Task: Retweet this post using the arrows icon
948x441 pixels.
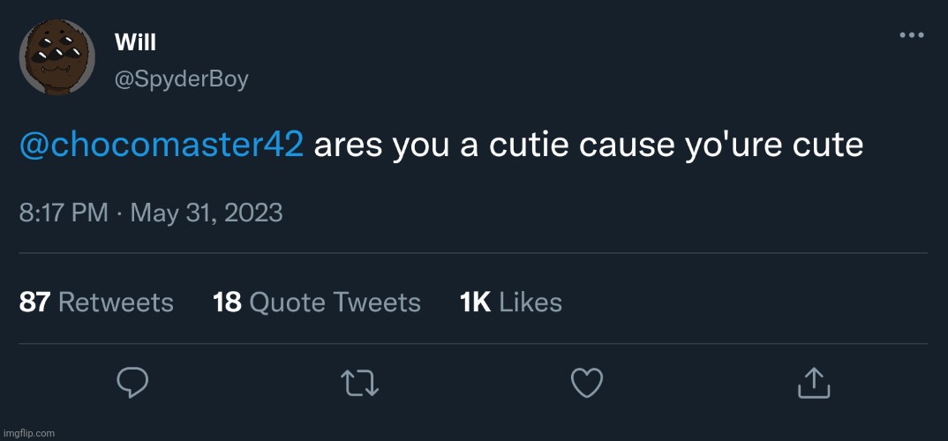Action: 359,382
